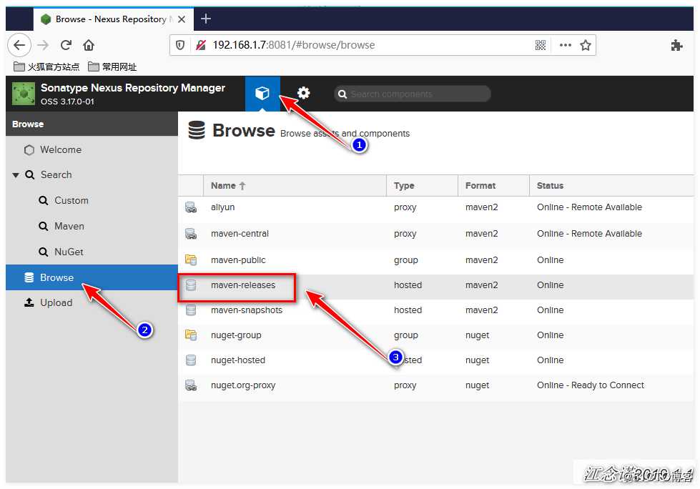Viewport: 700px width, 489px height.
Task: Click the maven-public group folder icon
Action: (x=191, y=260)
